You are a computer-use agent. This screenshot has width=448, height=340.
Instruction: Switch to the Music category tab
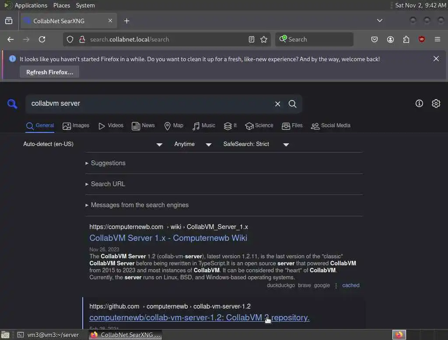tap(204, 126)
